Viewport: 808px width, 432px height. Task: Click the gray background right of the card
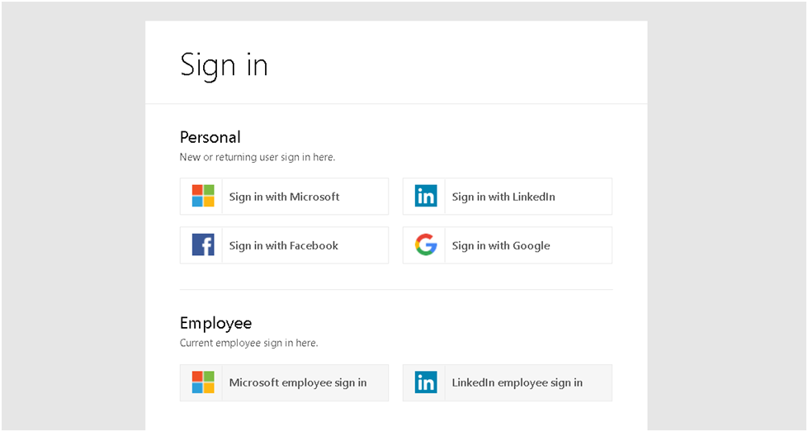(x=726, y=216)
